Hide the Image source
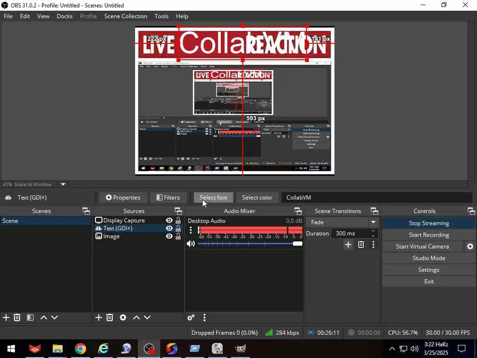 coord(169,236)
